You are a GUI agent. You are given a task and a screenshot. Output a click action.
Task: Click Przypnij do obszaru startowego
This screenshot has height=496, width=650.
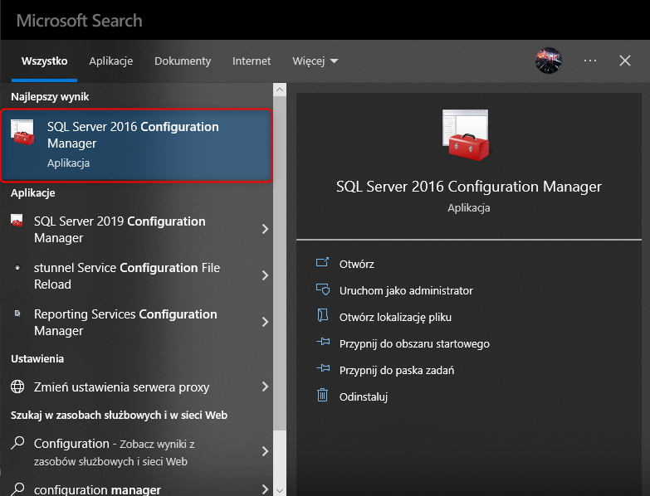tap(414, 343)
